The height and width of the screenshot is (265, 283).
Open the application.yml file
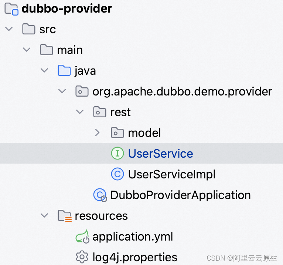133,237
